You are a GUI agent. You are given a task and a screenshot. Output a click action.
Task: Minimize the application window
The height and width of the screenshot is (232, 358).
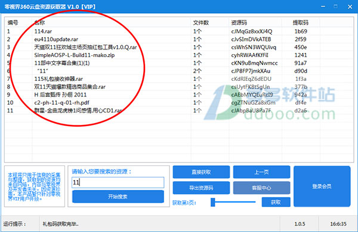point(323,7)
